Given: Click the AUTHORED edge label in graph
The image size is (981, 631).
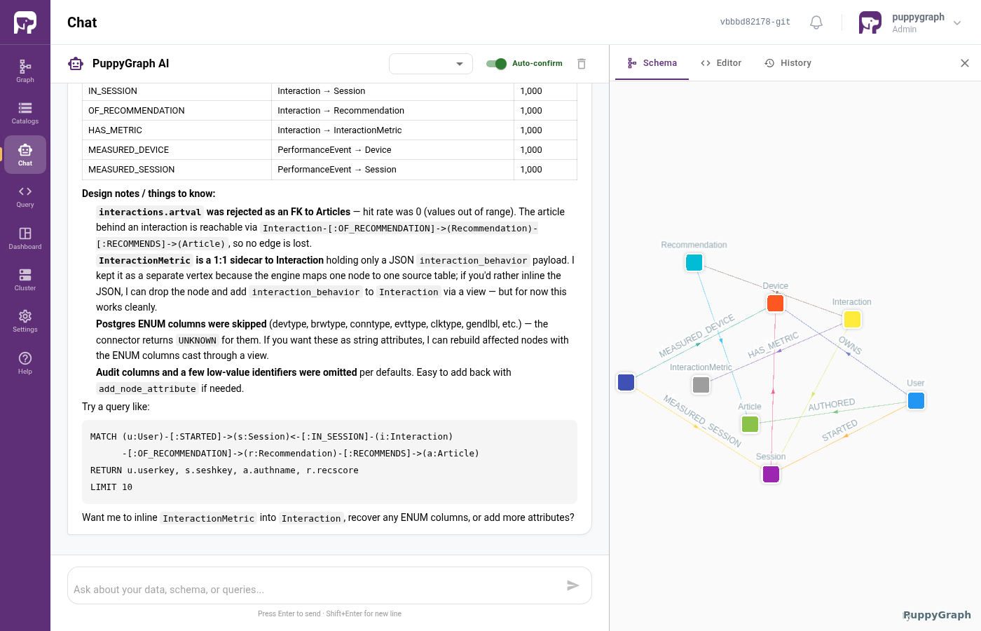Looking at the screenshot, I should [832, 405].
